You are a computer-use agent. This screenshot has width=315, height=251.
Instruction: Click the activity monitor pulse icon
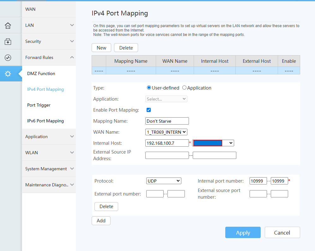8,58
